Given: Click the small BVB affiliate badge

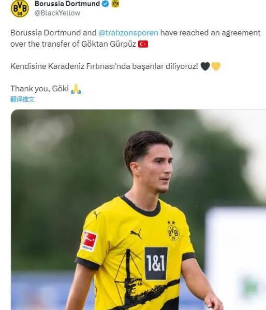Looking at the screenshot, I should (115, 4).
